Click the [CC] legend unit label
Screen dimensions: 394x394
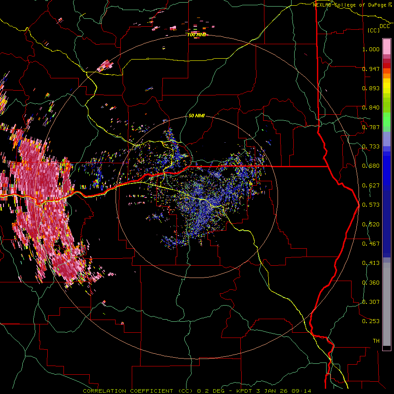click(x=374, y=30)
